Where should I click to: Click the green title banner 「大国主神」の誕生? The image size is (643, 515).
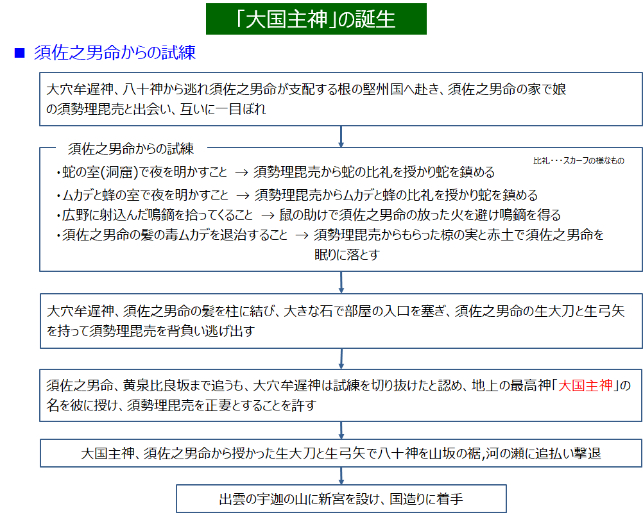316,19
